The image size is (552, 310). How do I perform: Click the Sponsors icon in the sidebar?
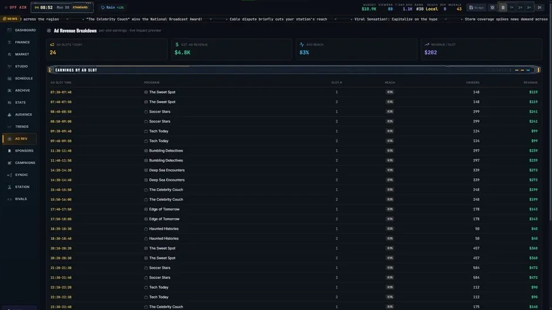pos(9,151)
